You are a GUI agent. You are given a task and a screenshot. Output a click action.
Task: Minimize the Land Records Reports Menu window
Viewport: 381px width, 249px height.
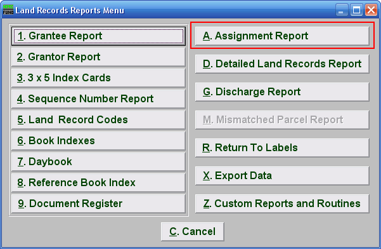(342, 10)
